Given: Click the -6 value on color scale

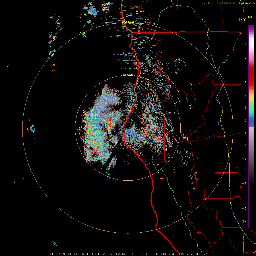Looking at the screenshot, I should click(244, 196).
